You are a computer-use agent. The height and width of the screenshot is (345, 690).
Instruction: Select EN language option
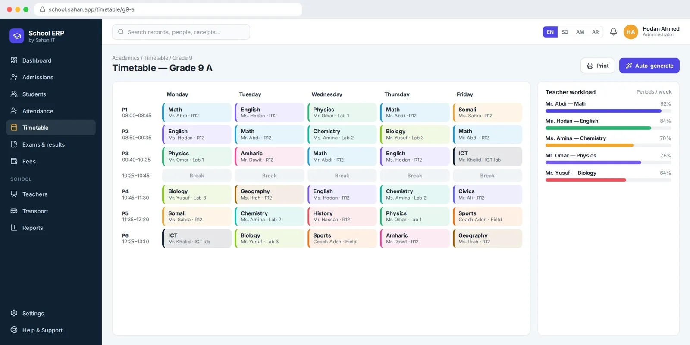[x=550, y=32]
